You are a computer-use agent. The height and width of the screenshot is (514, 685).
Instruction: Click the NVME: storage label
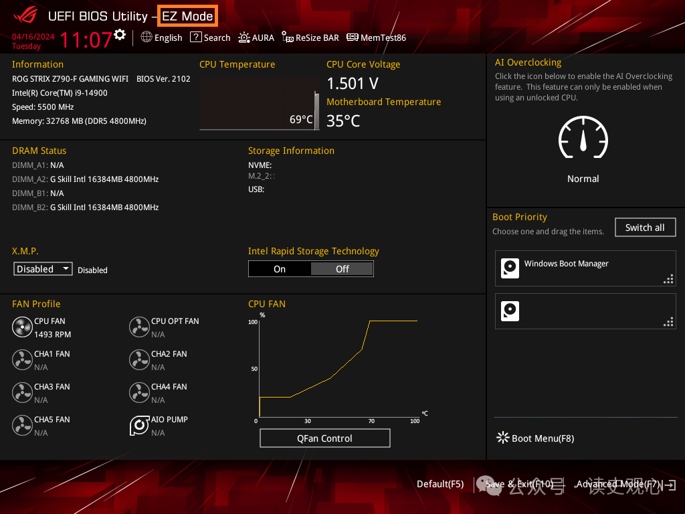[260, 165]
